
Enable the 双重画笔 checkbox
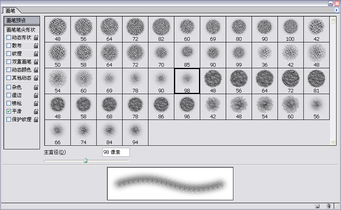click(9, 61)
